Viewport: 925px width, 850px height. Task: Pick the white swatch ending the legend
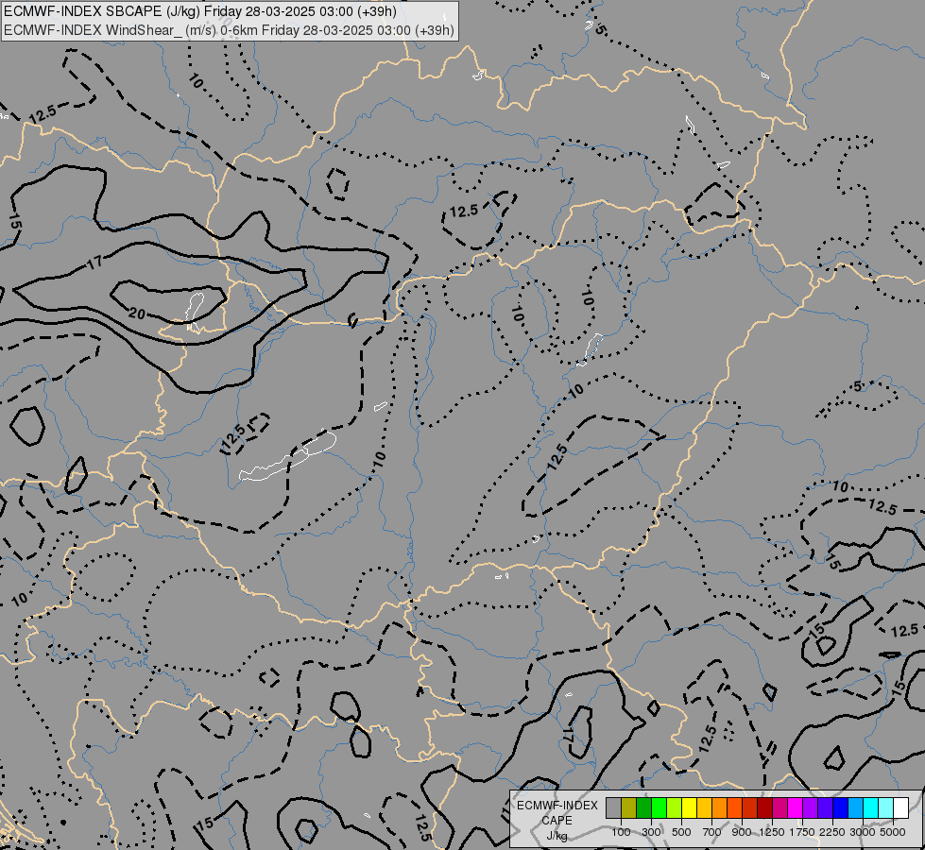900,808
